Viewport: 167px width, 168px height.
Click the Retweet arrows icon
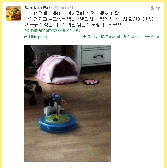tap(103, 37)
